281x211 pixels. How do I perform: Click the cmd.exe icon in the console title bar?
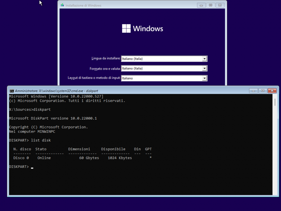pyautogui.click(x=12, y=91)
